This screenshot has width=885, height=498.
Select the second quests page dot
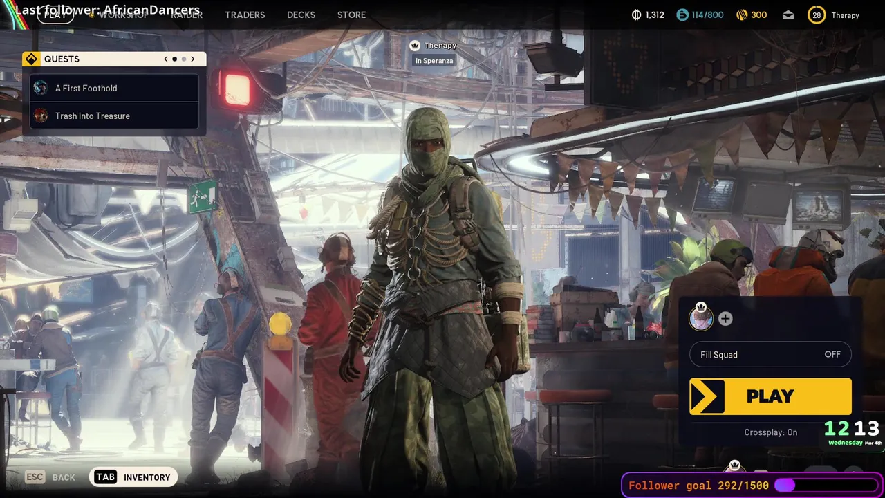tap(183, 59)
